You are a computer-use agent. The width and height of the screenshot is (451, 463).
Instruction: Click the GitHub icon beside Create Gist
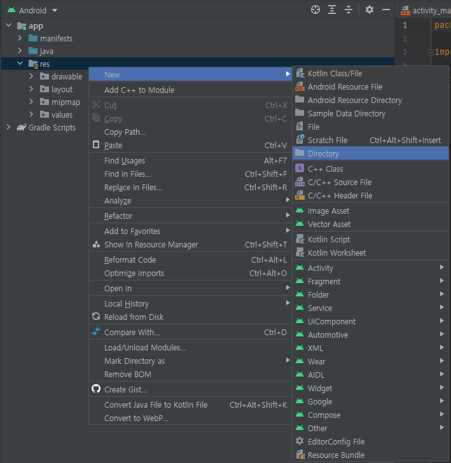click(96, 389)
